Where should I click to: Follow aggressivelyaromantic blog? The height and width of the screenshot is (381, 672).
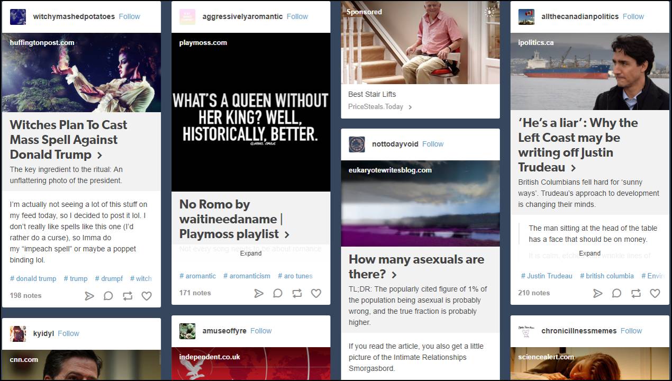pyautogui.click(x=297, y=16)
